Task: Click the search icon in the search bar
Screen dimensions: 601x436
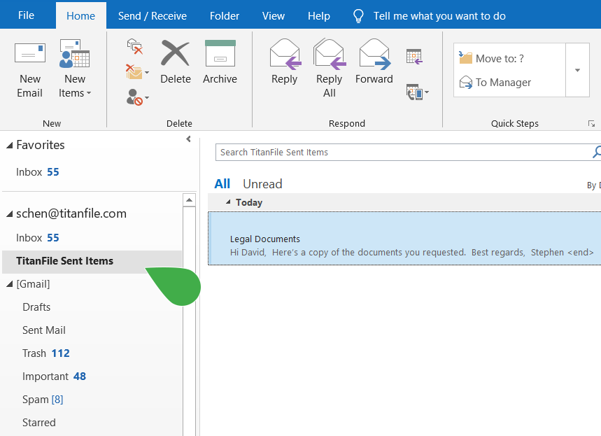Action: [596, 151]
